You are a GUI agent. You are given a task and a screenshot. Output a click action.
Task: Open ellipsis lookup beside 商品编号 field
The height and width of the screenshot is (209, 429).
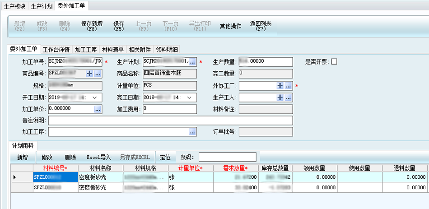pyautogui.click(x=98, y=73)
